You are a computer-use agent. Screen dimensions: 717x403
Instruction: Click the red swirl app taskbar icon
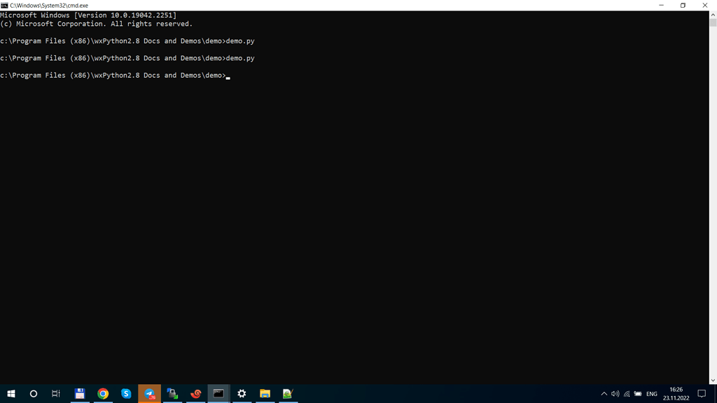[196, 394]
